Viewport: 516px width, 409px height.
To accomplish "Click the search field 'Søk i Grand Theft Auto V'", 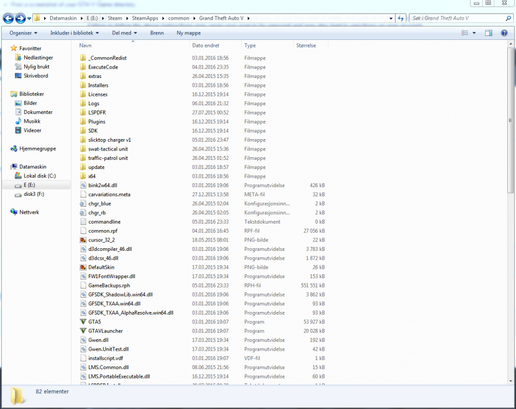I will point(458,19).
